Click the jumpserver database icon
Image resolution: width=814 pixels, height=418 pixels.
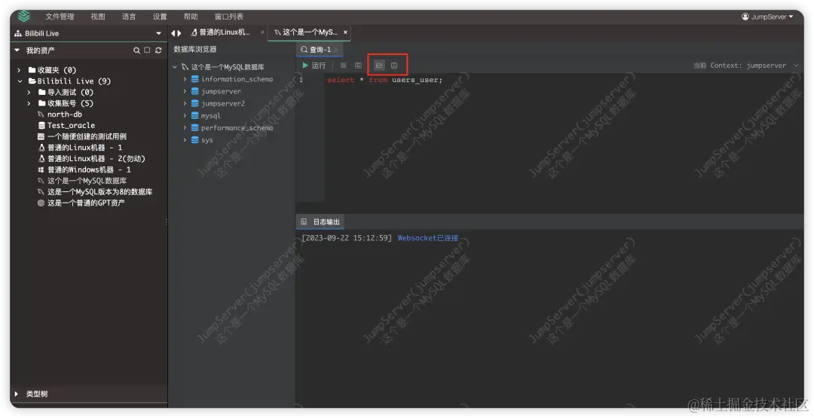[195, 91]
